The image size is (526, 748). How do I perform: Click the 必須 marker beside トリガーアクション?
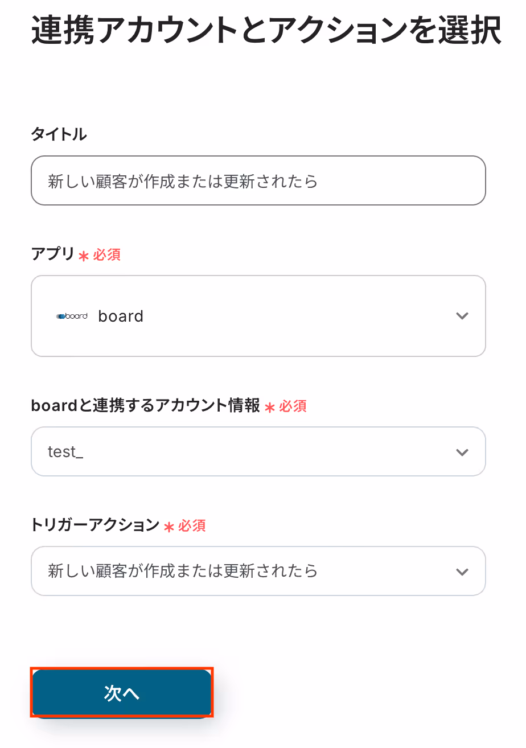coord(192,526)
